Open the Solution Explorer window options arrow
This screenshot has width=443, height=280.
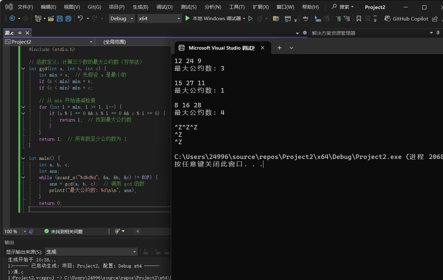click(x=431, y=33)
